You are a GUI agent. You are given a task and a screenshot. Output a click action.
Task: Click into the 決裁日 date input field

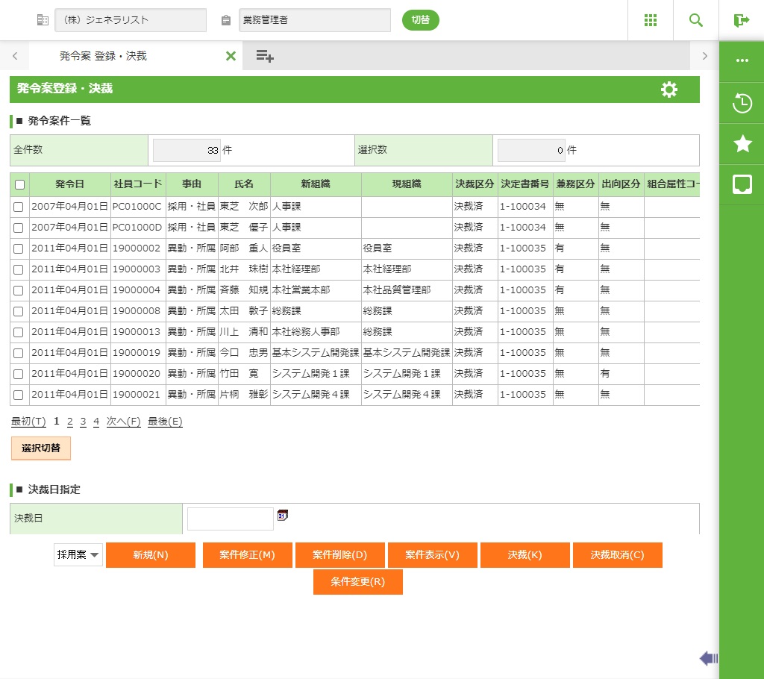[230, 519]
